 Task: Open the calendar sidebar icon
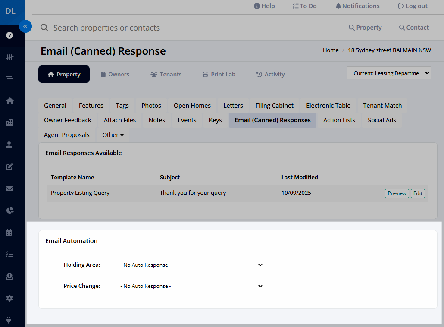click(x=9, y=233)
